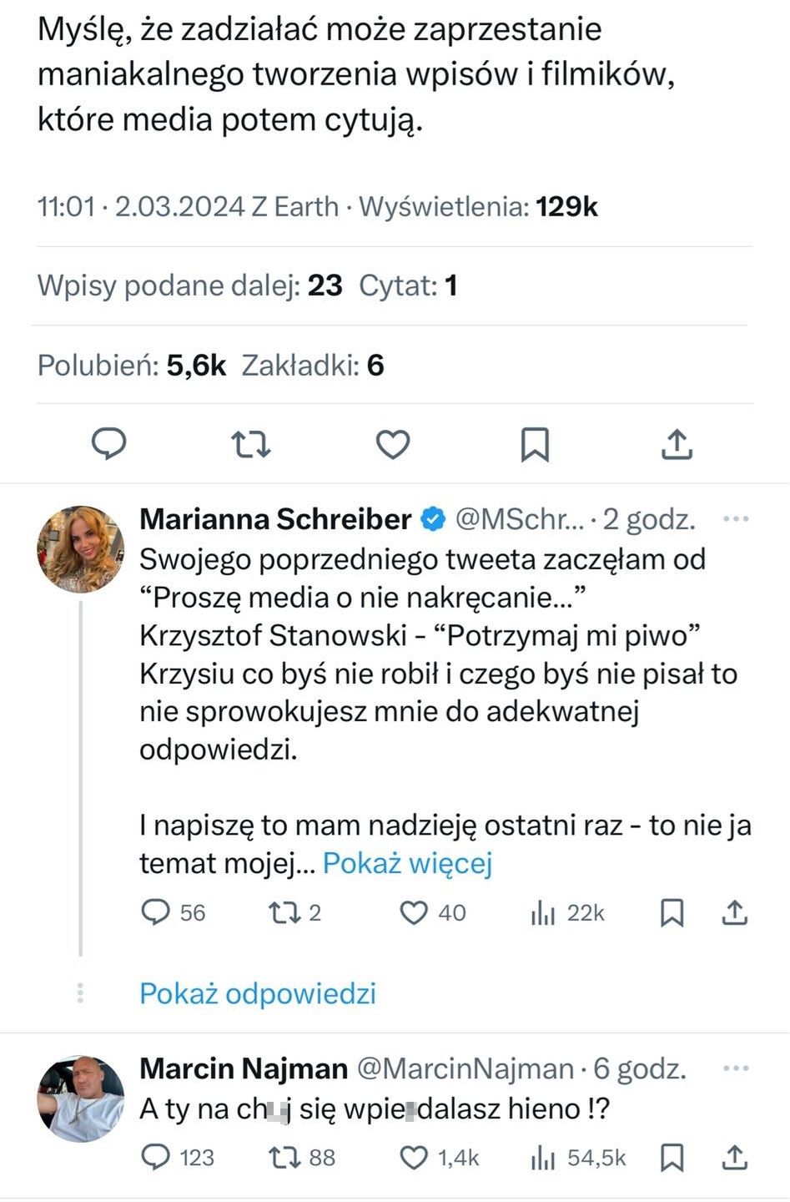Comment on Marianna Schreiber's reply
790x1202 pixels.
(156, 912)
